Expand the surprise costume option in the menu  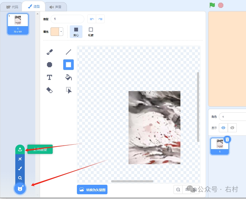coord(20,159)
